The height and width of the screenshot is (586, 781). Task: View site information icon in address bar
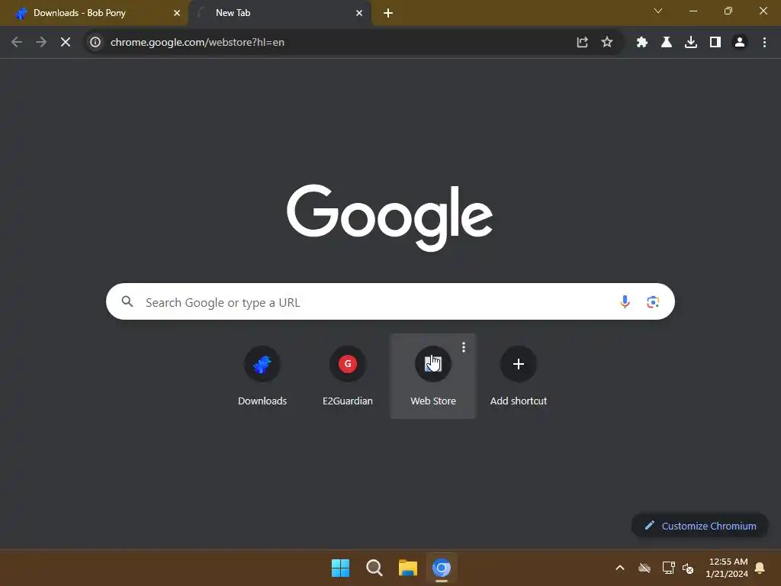click(95, 43)
